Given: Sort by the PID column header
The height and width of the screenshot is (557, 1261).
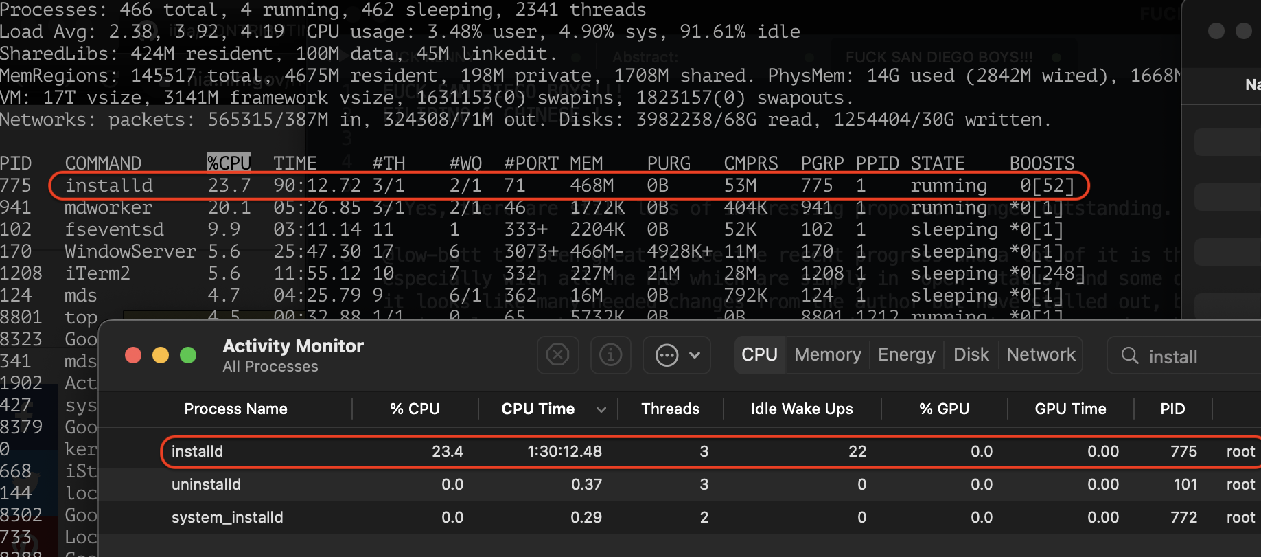Looking at the screenshot, I should (1172, 409).
